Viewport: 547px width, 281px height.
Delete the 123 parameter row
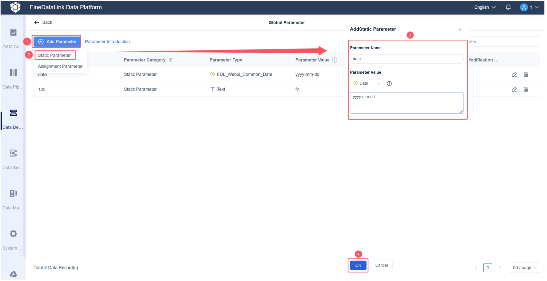click(x=526, y=89)
